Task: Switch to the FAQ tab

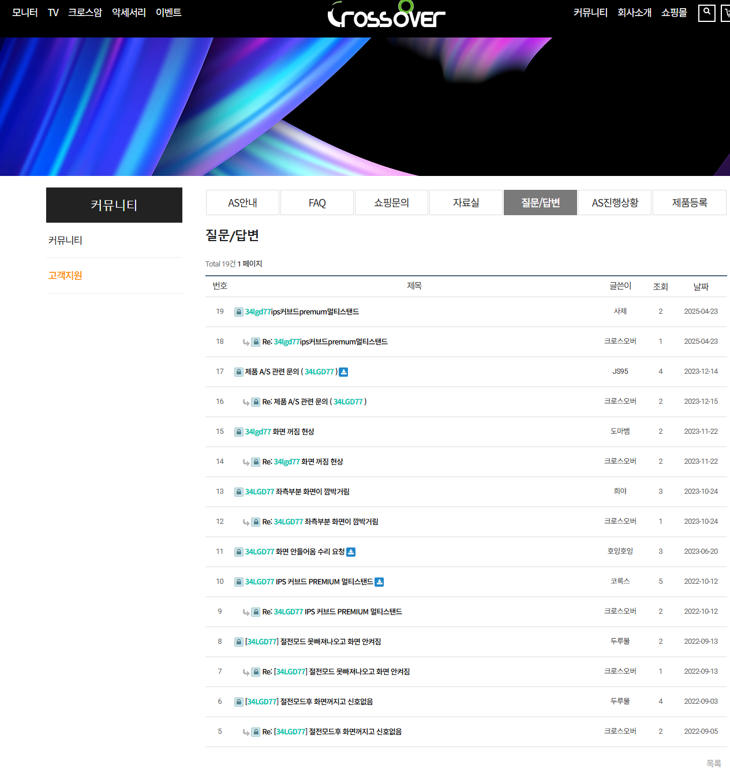Action: point(317,202)
